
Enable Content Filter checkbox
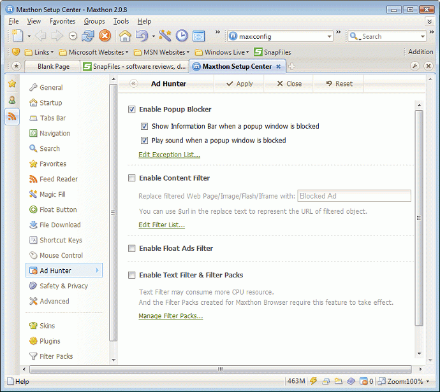click(x=131, y=178)
